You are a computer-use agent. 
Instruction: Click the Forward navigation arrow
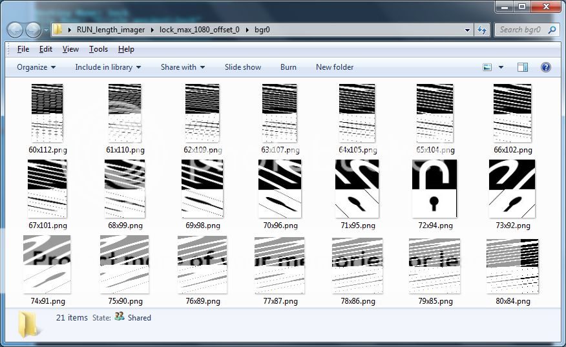33,30
